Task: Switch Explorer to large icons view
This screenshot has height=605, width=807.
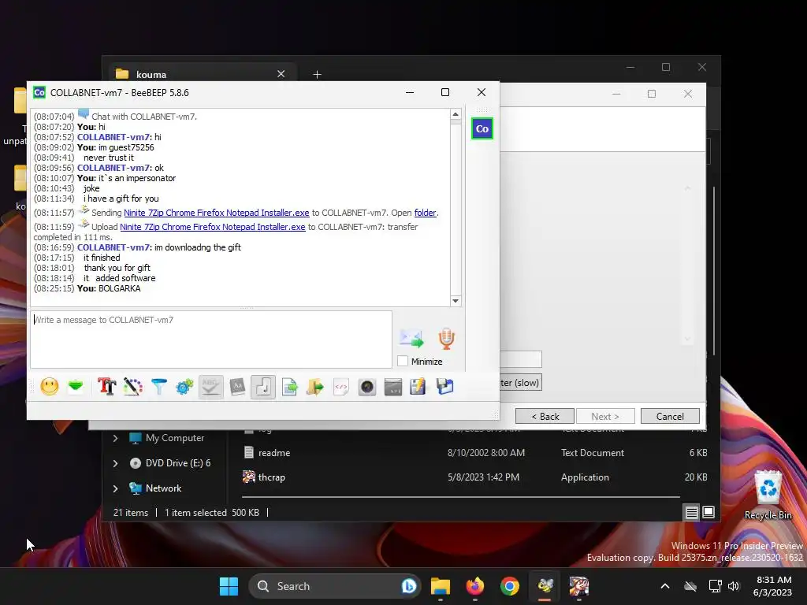Action: [708, 512]
